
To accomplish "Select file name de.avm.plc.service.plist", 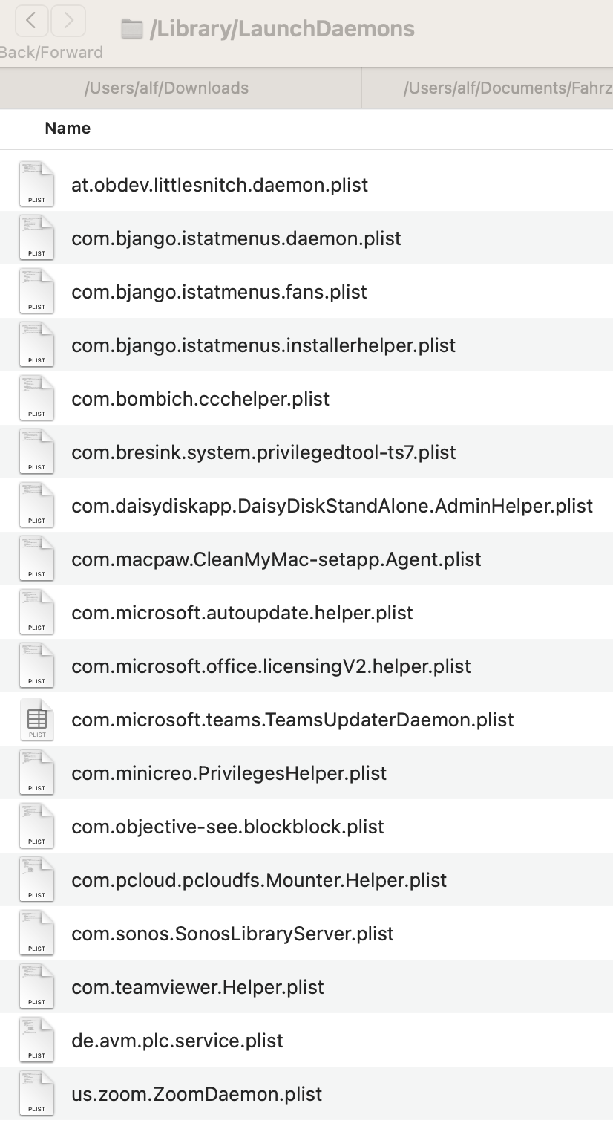I will click(177, 1041).
